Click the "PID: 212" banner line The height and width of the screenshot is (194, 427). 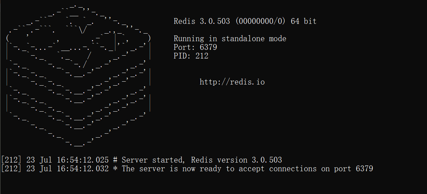tap(191, 56)
